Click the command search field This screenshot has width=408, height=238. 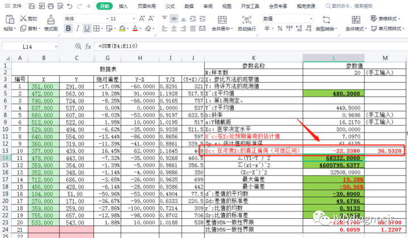coord(350,6)
